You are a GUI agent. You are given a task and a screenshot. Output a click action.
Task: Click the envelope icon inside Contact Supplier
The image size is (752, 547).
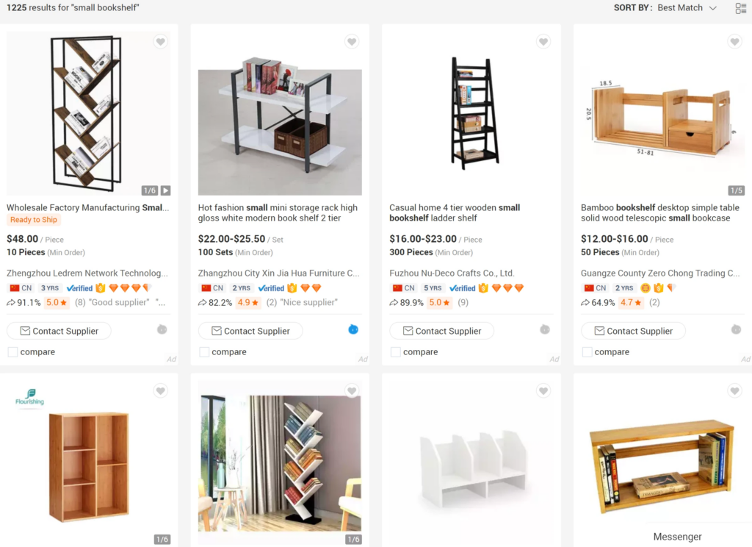(x=24, y=331)
